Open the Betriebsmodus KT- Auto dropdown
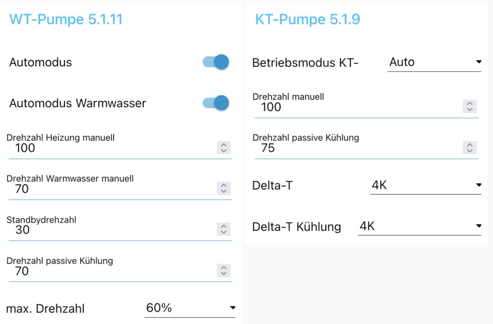The image size is (493, 324). coord(434,62)
